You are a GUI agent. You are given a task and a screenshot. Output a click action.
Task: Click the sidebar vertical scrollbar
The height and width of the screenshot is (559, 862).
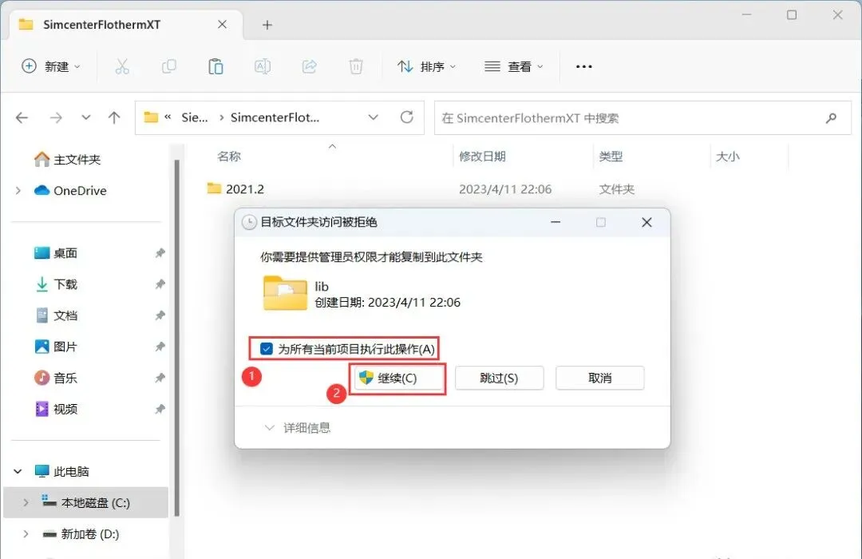point(177,339)
